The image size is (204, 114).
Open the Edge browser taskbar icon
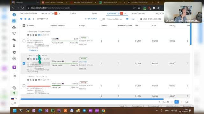[40, 111]
